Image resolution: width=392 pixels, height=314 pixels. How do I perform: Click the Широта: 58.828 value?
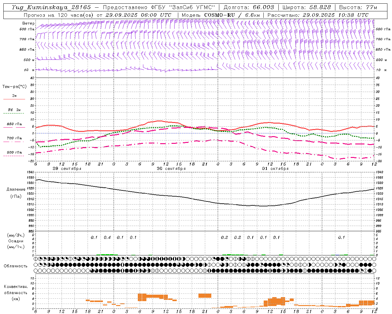pos(307,7)
